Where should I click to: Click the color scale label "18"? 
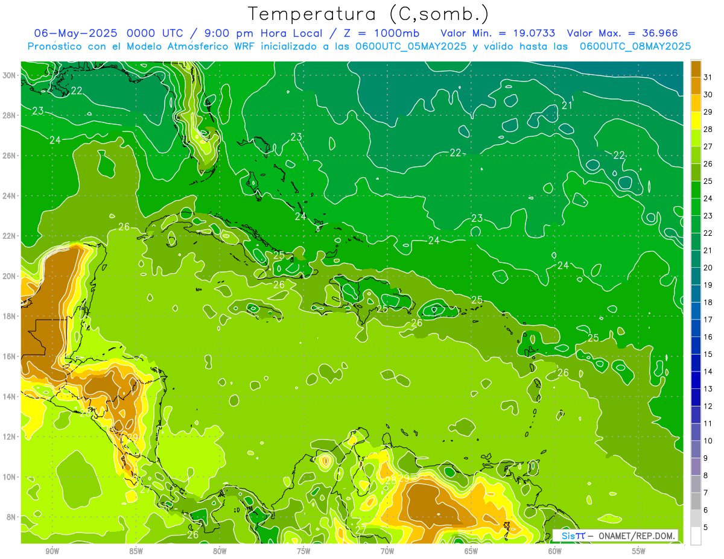[708, 302]
